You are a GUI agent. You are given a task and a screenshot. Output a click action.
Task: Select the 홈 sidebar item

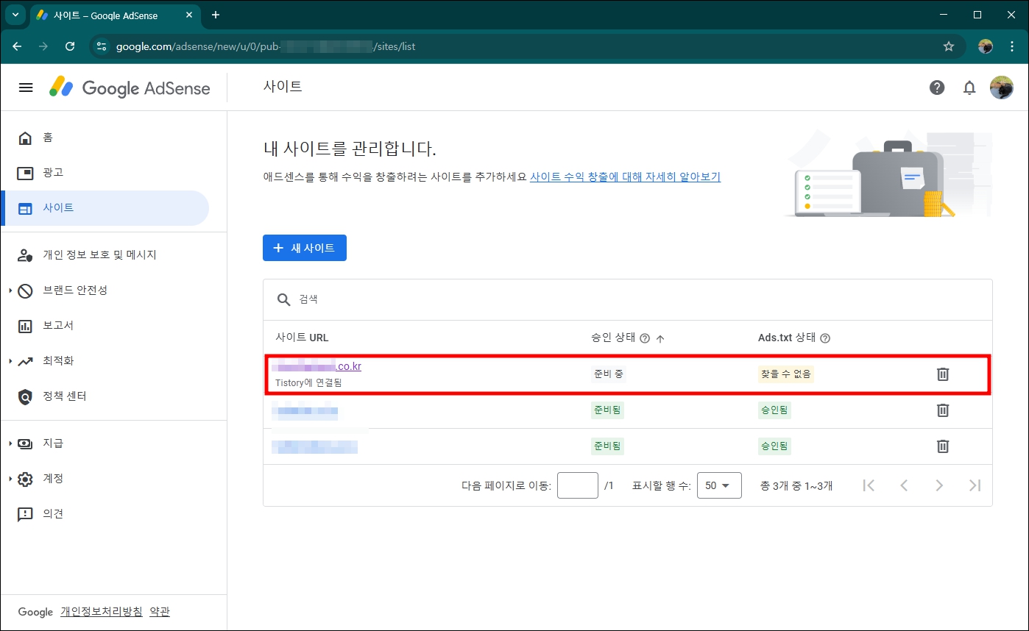coord(47,138)
